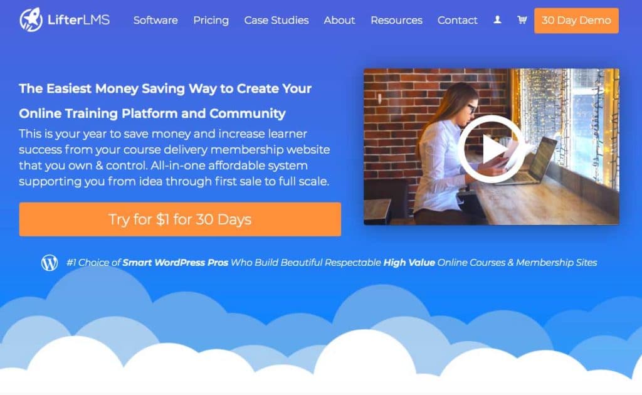Image resolution: width=642 pixels, height=395 pixels.
Task: Open the shopping cart icon
Action: 522,19
